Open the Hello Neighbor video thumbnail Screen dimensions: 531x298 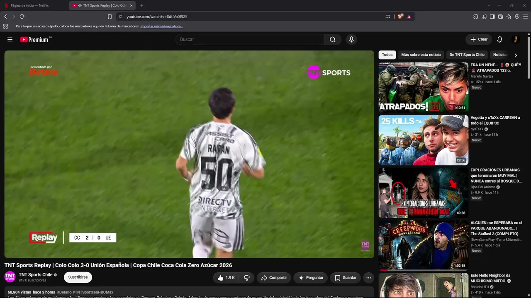pyautogui.click(x=423, y=285)
